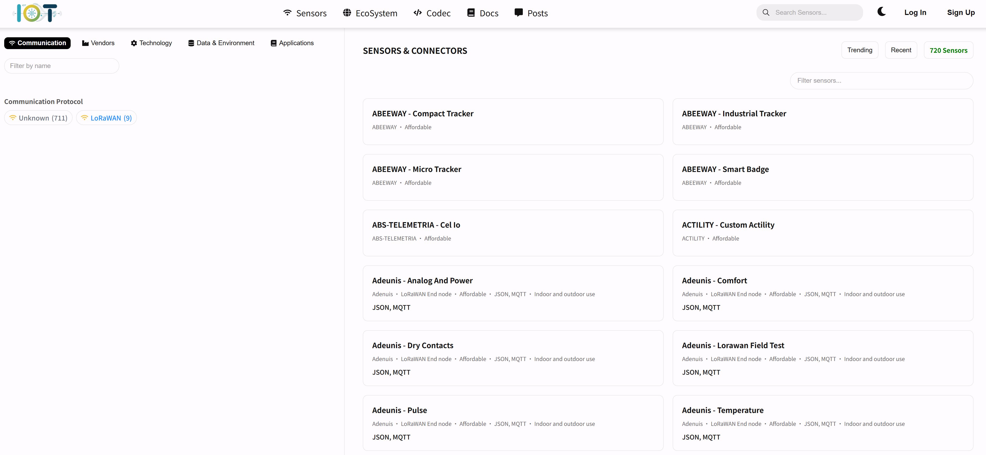The image size is (986, 455).
Task: Click the Trending button
Action: coord(859,50)
